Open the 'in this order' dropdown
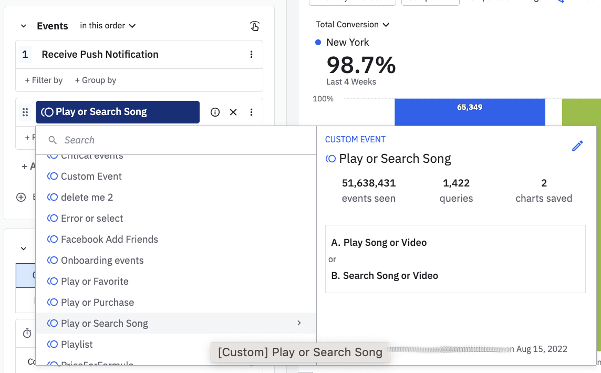Image resolution: width=601 pixels, height=373 pixels. click(108, 26)
